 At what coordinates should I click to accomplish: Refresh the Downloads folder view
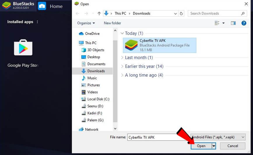click(181, 13)
